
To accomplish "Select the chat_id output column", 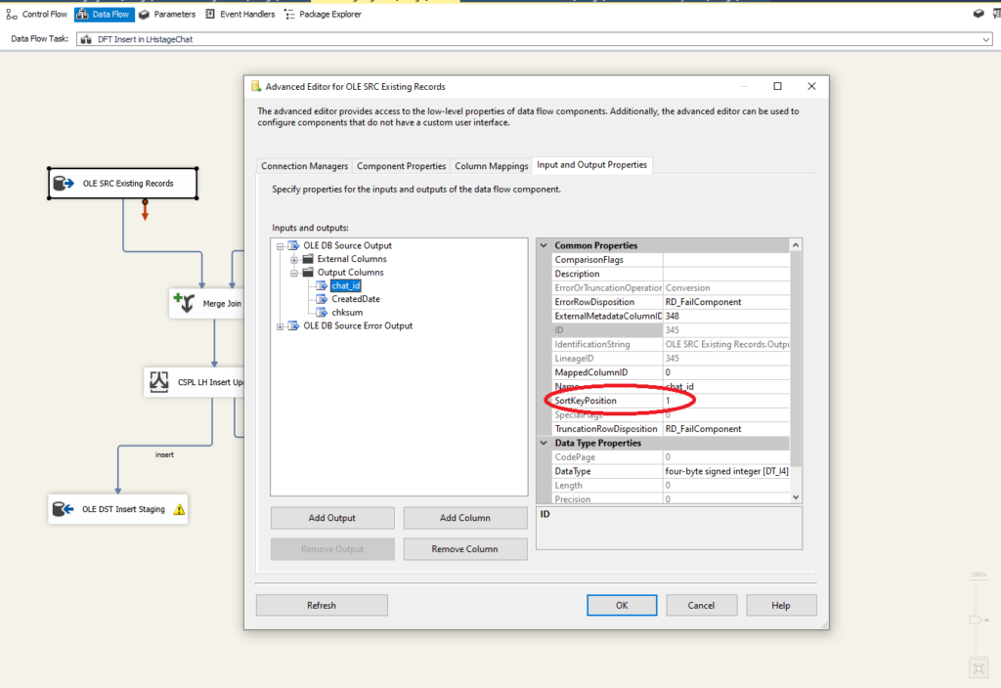I will (x=346, y=286).
